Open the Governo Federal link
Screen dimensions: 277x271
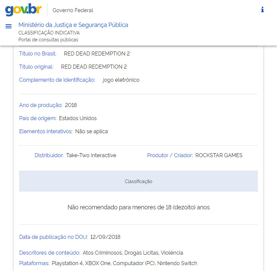click(x=73, y=10)
